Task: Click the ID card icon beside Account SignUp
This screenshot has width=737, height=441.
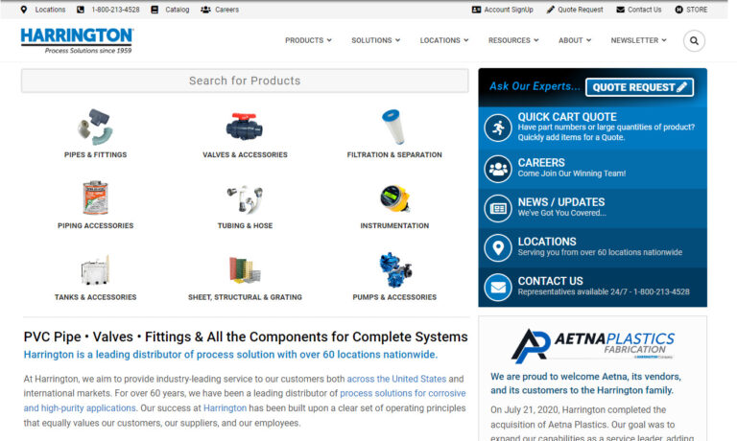Action: coord(476,10)
